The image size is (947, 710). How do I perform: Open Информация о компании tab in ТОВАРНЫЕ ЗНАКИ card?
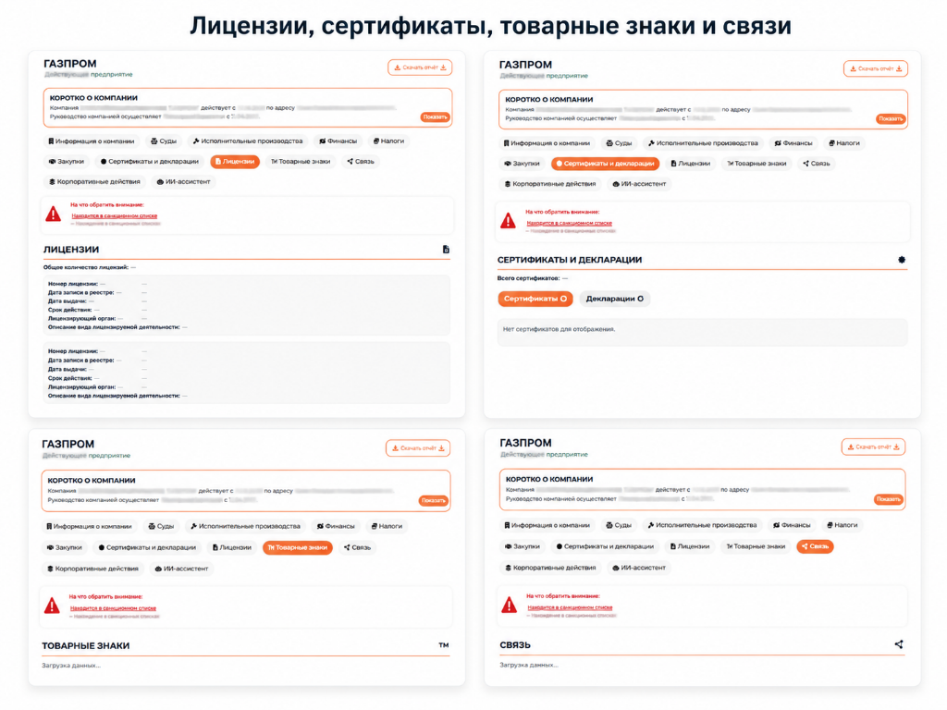89,526
